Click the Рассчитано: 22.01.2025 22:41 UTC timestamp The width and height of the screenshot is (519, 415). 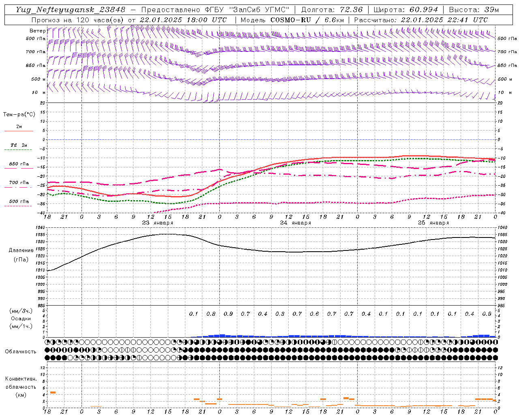point(421,20)
